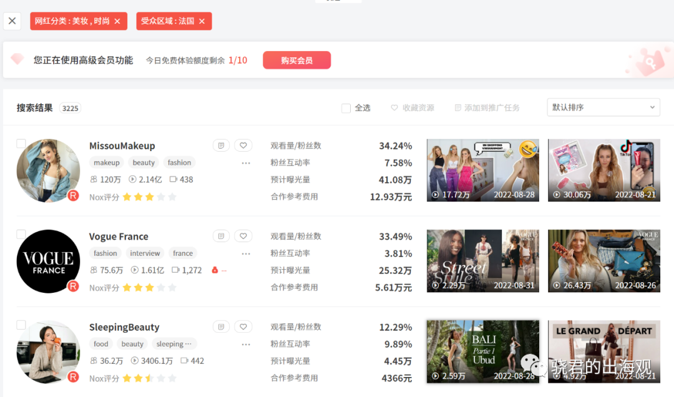
Task: Click the food tag
Action: click(101, 344)
